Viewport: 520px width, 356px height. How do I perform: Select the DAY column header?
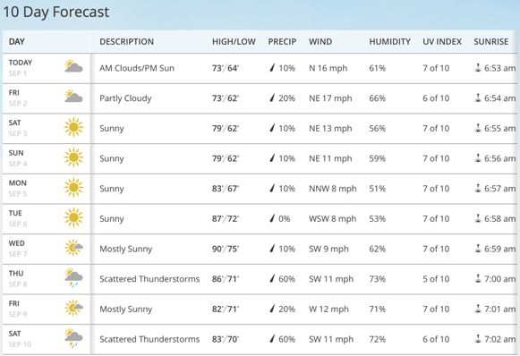pos(17,42)
